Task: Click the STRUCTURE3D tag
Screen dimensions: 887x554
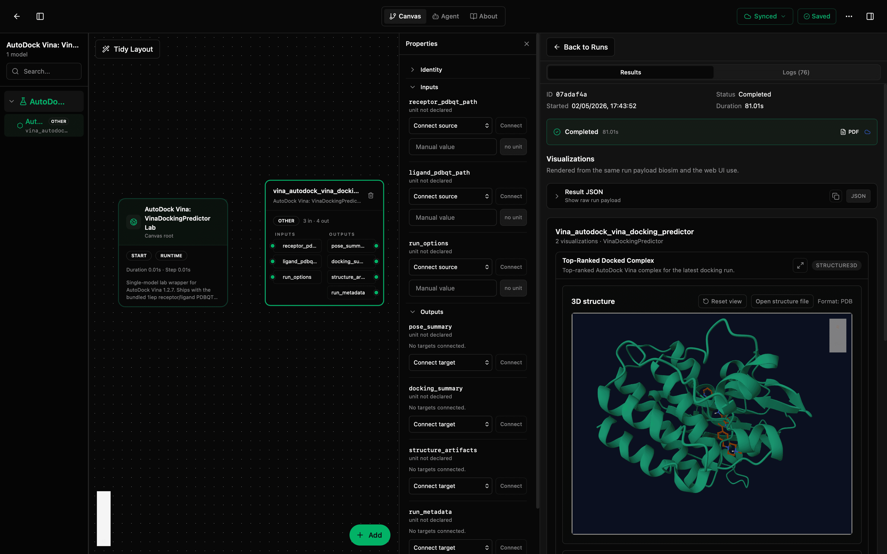Action: tap(836, 265)
